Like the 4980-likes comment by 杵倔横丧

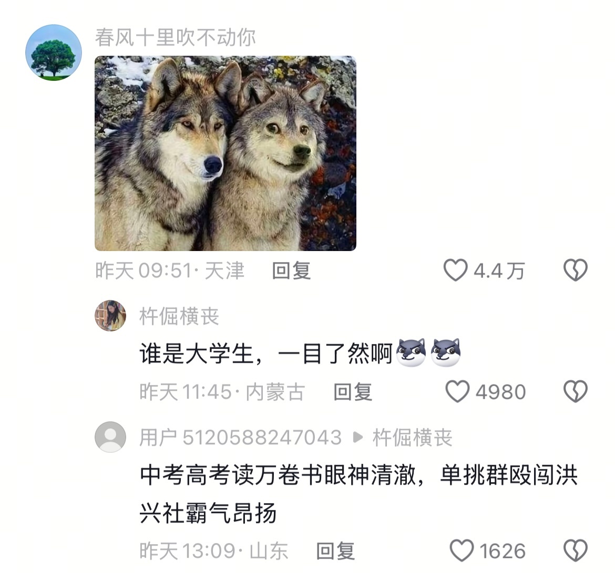coord(457,391)
